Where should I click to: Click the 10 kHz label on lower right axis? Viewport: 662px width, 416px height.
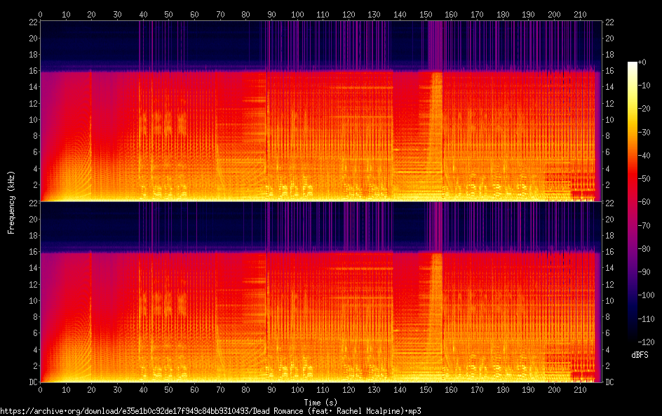pyautogui.click(x=609, y=301)
